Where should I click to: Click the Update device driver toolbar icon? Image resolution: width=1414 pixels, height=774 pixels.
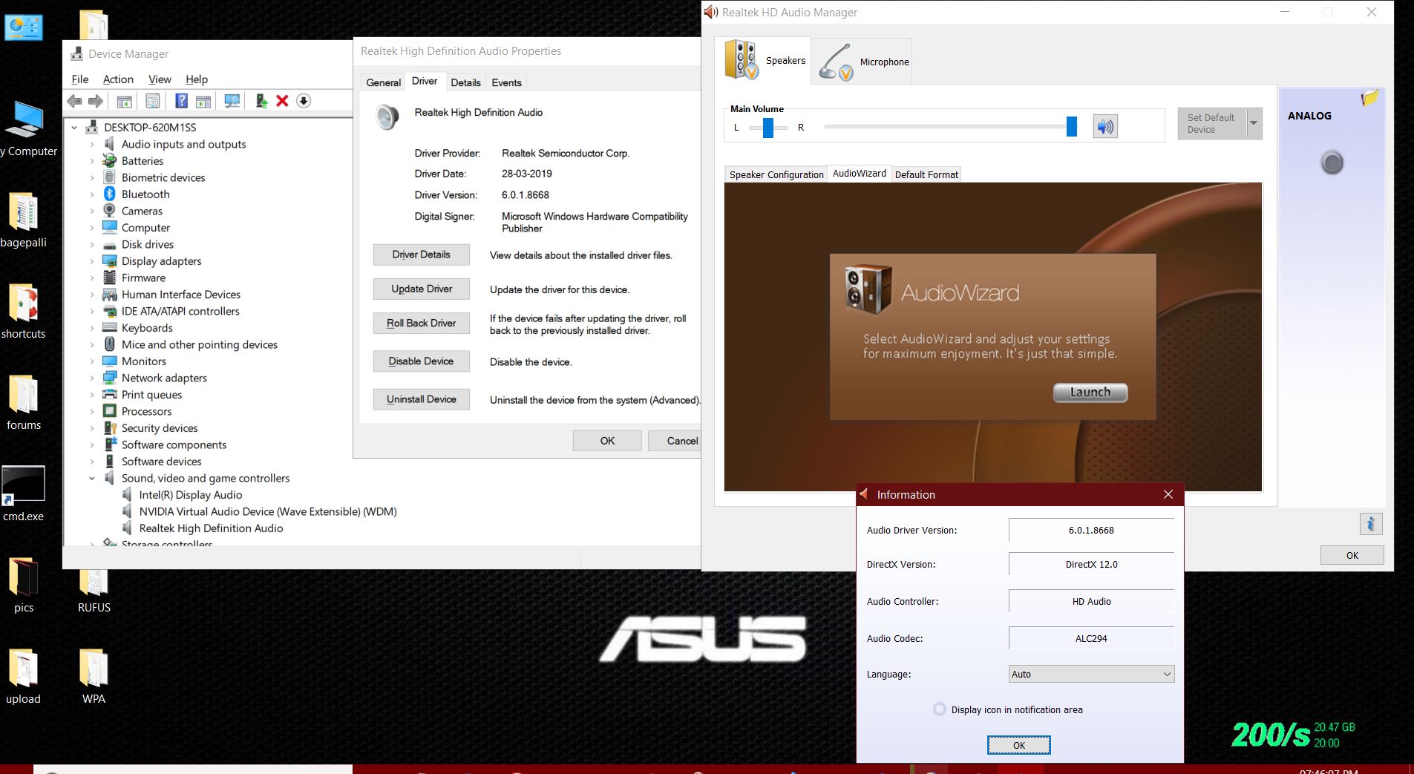pyautogui.click(x=261, y=101)
